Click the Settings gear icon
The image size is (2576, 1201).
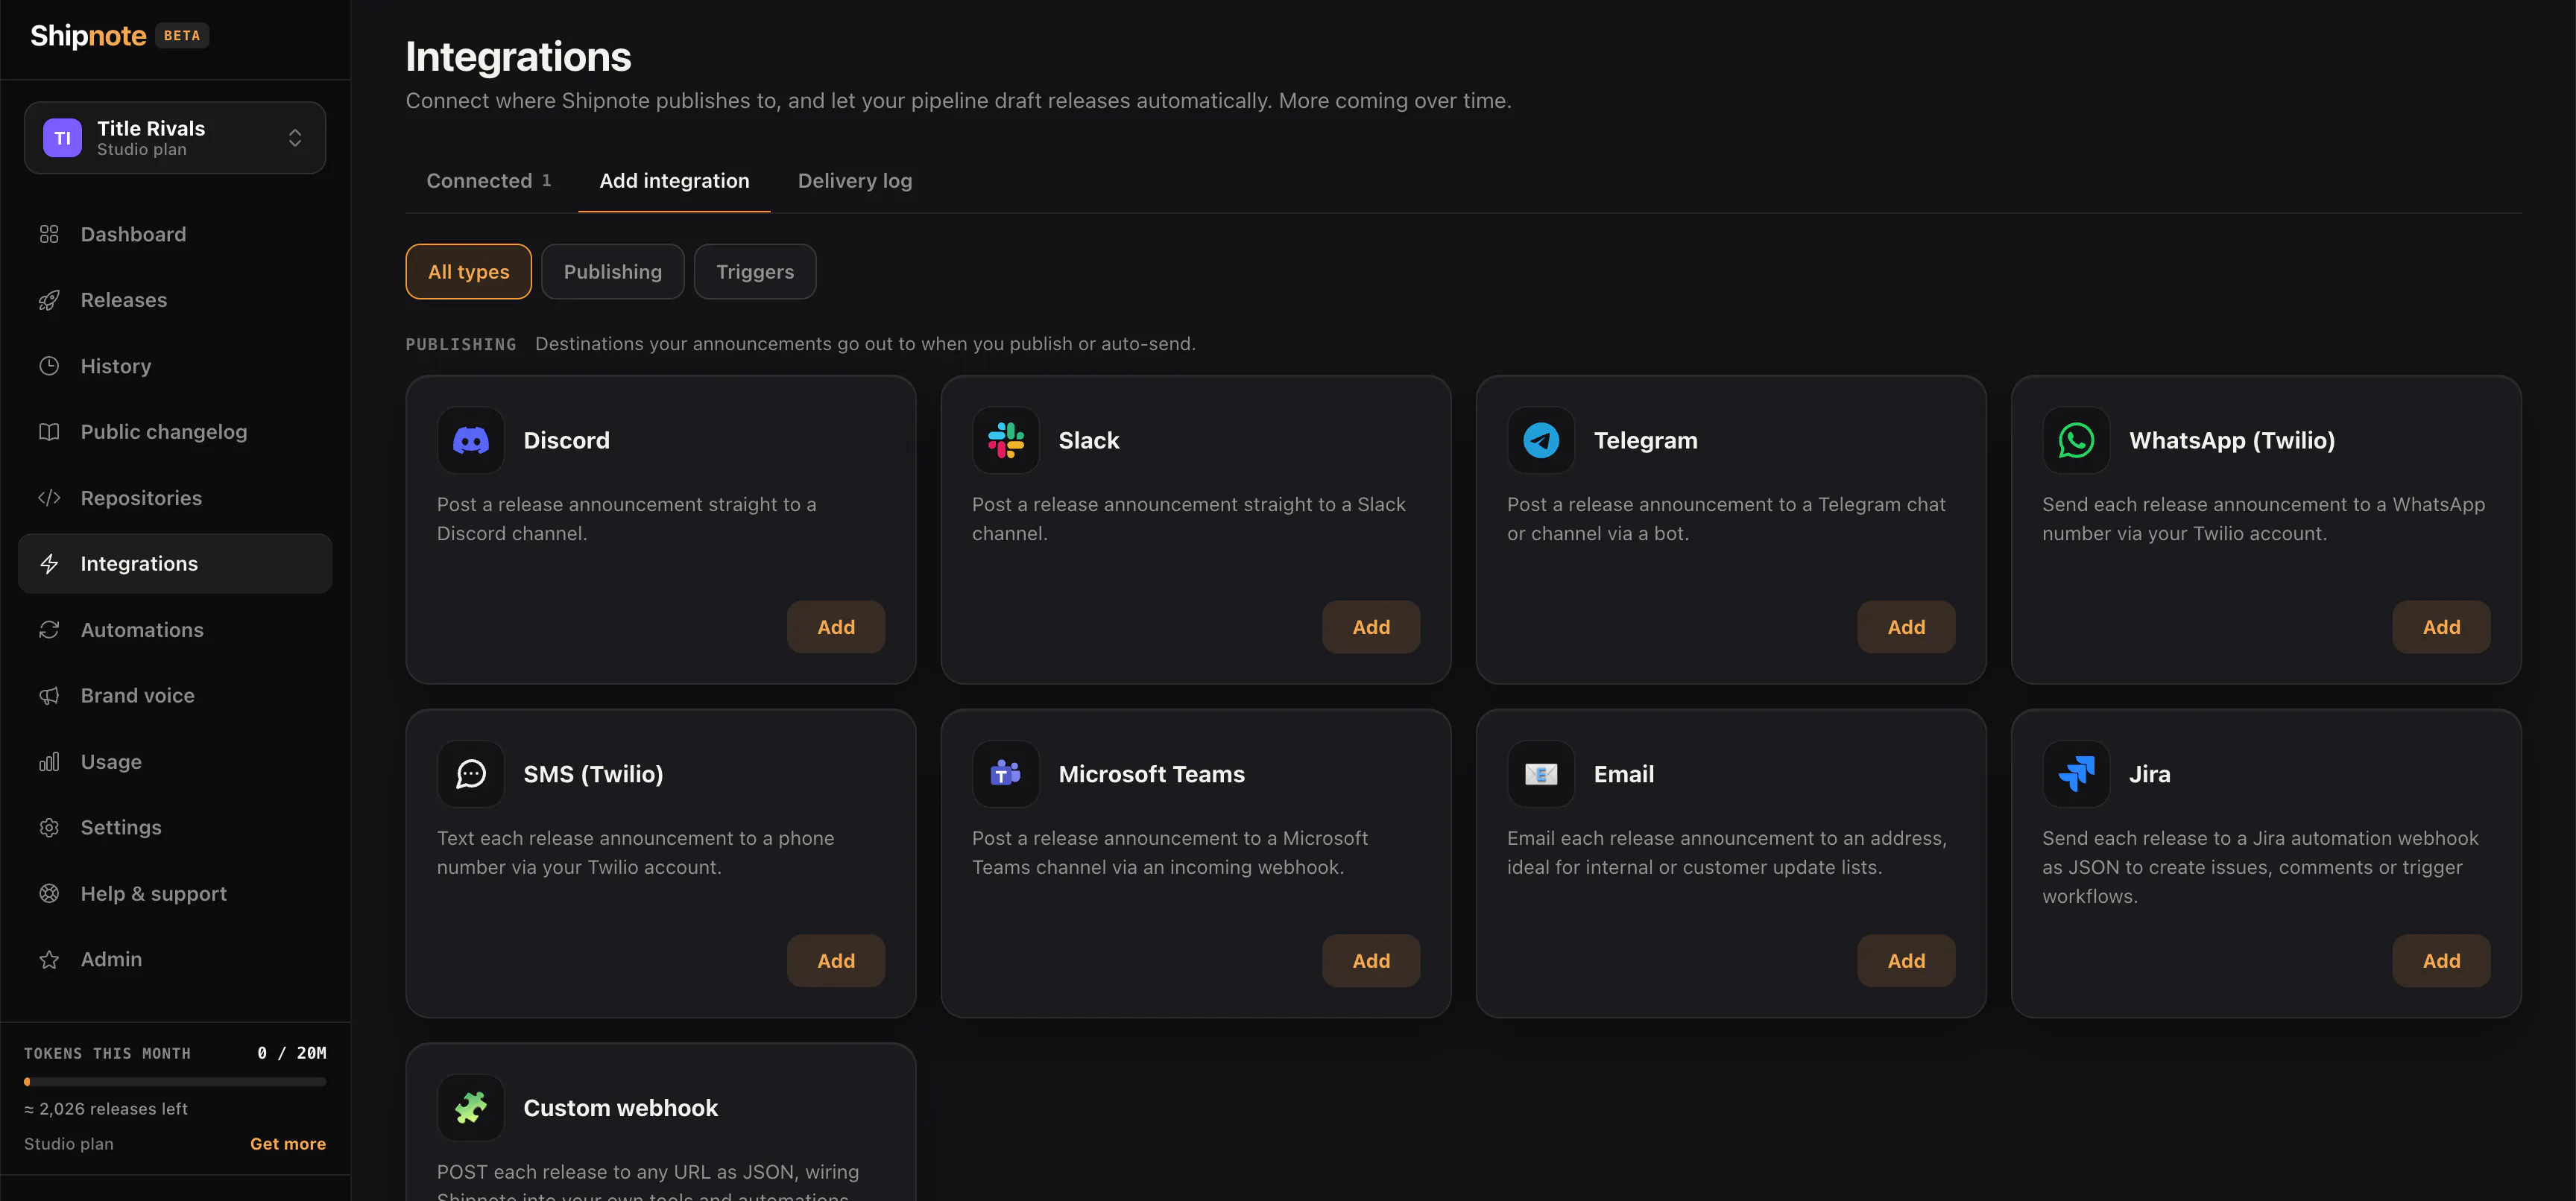pos(49,827)
